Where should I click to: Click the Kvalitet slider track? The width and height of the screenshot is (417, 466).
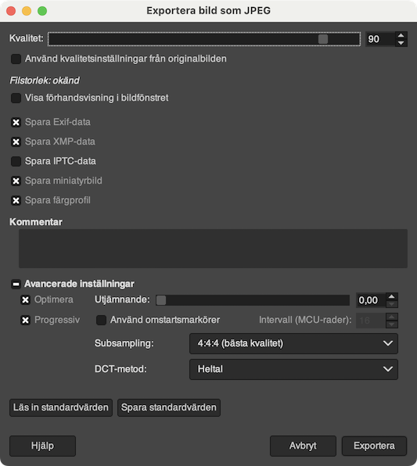204,39
